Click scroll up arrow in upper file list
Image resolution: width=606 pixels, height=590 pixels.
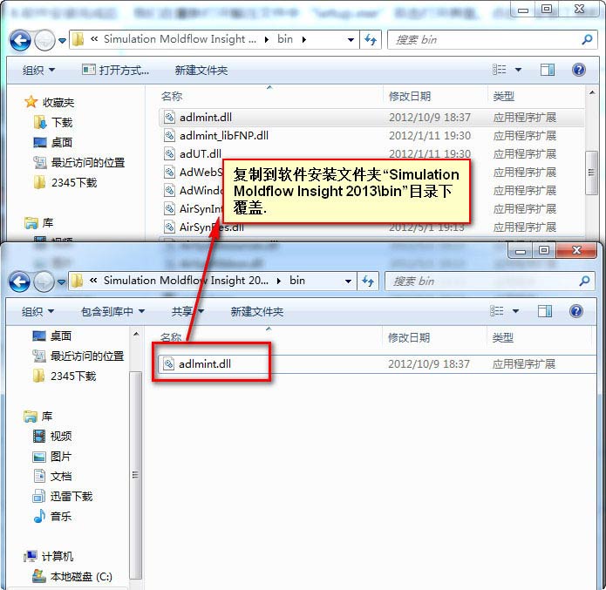[x=592, y=92]
